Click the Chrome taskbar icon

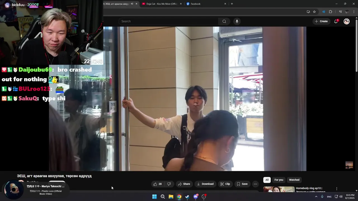coord(179,197)
